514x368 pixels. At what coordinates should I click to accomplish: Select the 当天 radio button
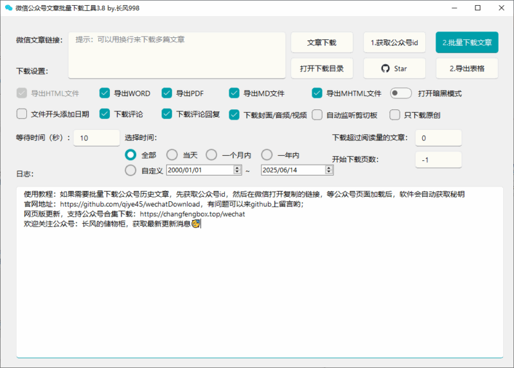172,154
